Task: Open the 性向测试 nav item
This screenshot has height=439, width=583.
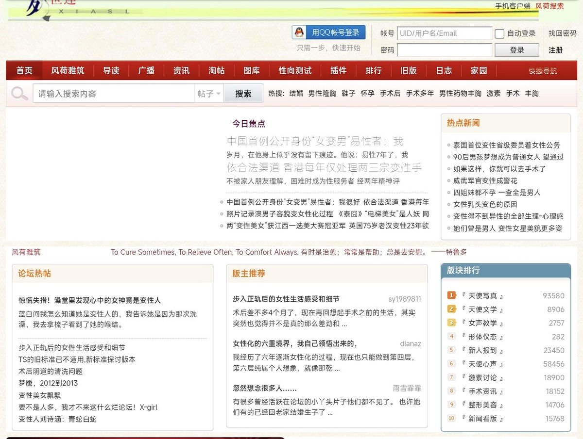Action: tap(295, 71)
